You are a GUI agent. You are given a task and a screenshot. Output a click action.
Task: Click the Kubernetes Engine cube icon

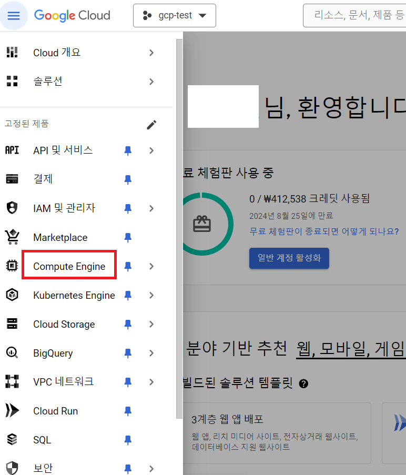pos(12,295)
